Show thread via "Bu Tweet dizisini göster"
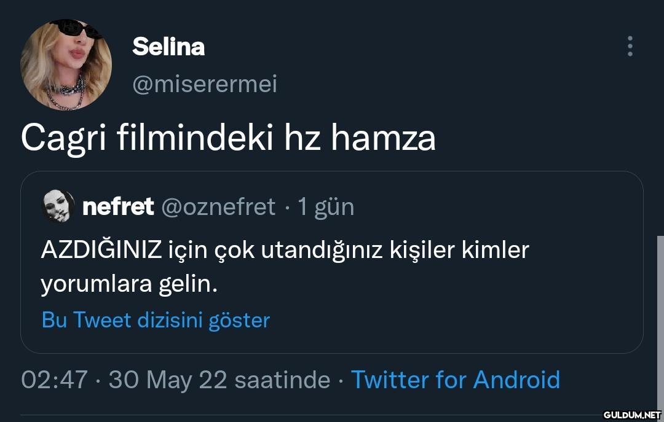Screen dimensions: 664x422 click(x=156, y=320)
